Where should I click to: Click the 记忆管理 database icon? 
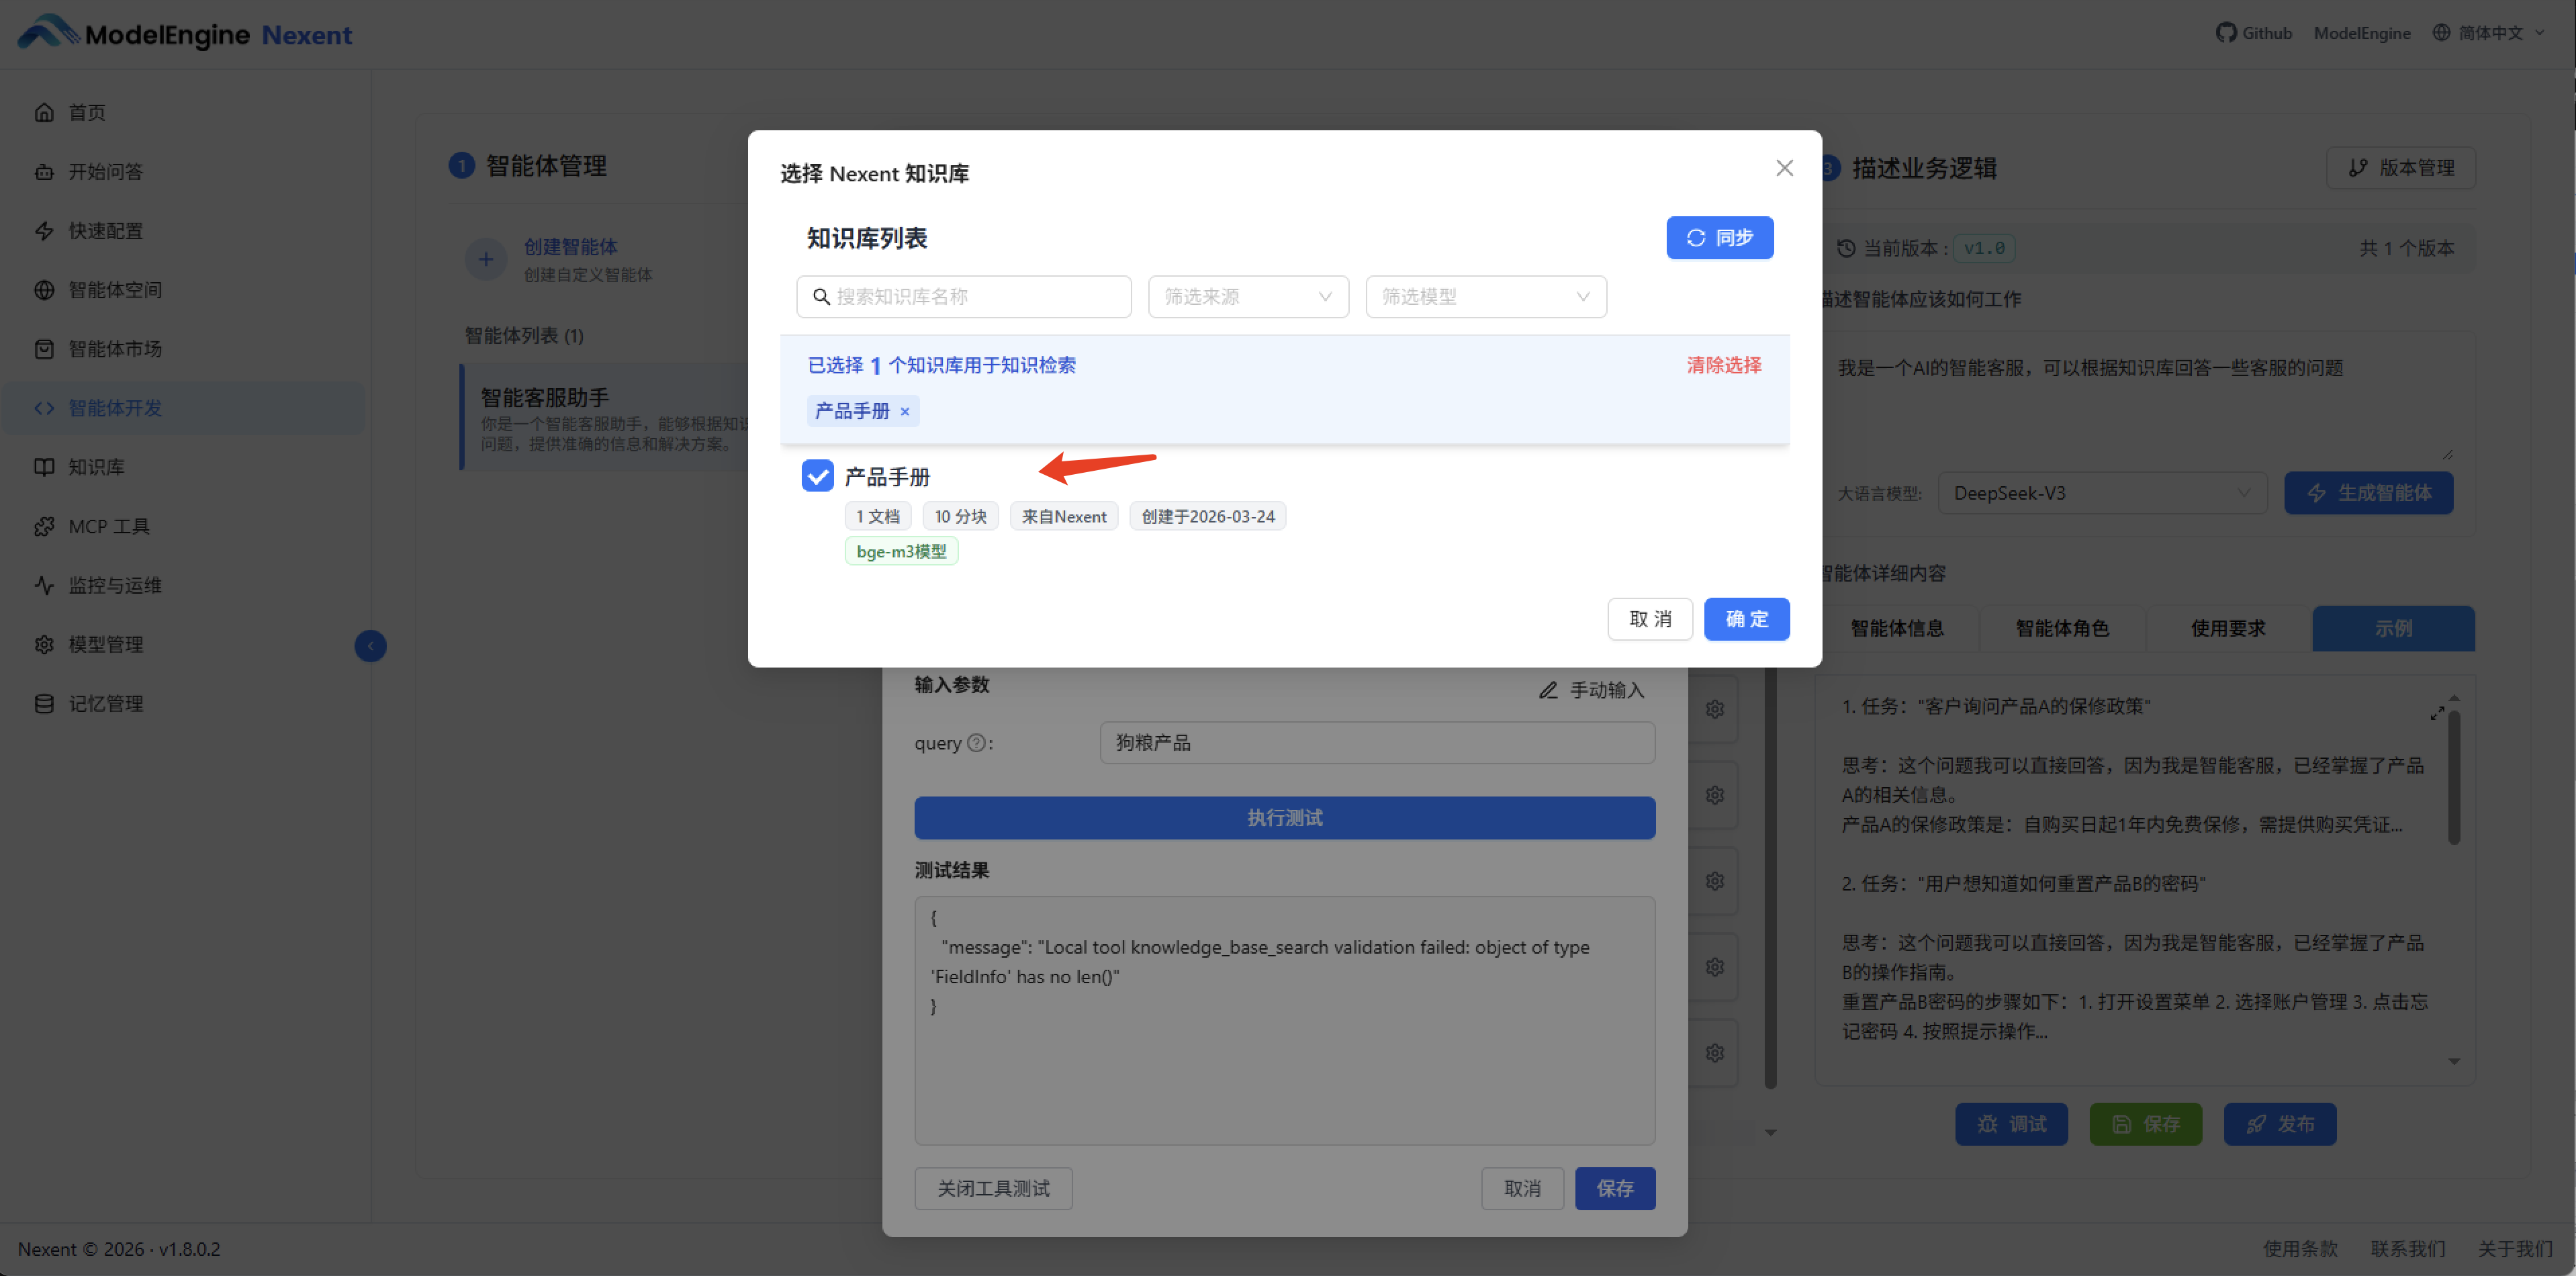pos(44,703)
